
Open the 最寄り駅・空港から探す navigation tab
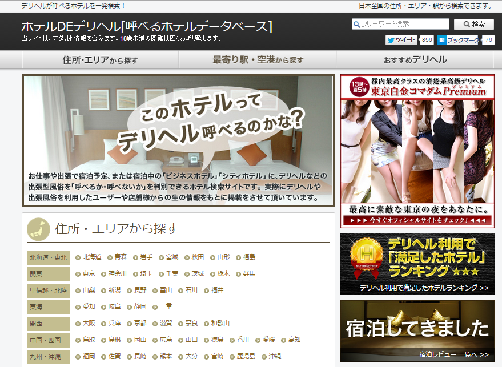pyautogui.click(x=258, y=60)
